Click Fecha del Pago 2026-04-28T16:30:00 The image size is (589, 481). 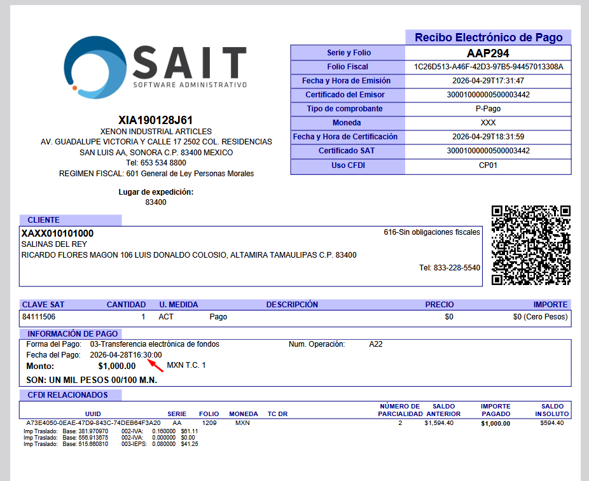pos(126,355)
